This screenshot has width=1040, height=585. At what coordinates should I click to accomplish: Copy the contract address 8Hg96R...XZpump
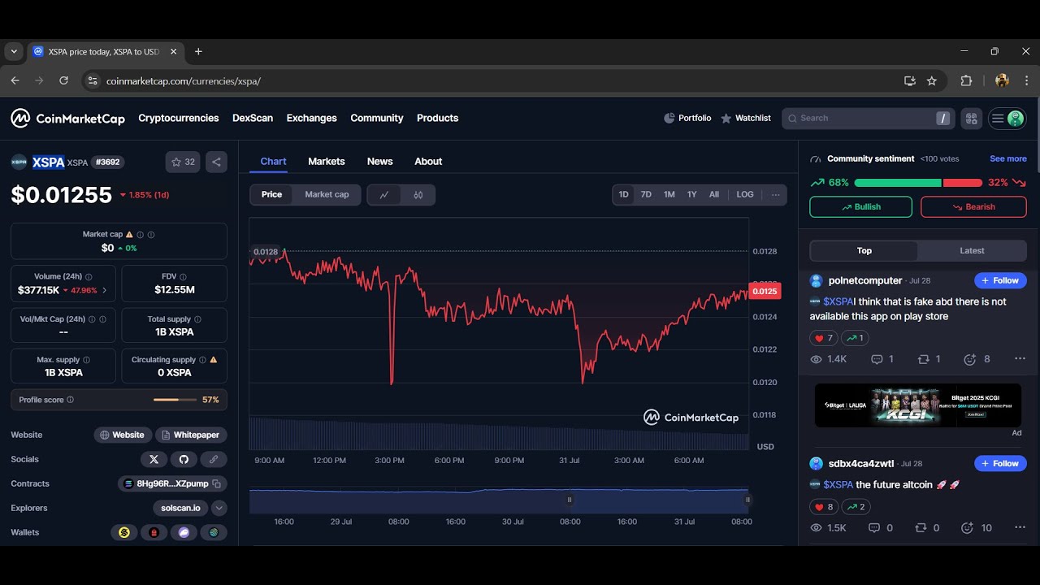[217, 483]
